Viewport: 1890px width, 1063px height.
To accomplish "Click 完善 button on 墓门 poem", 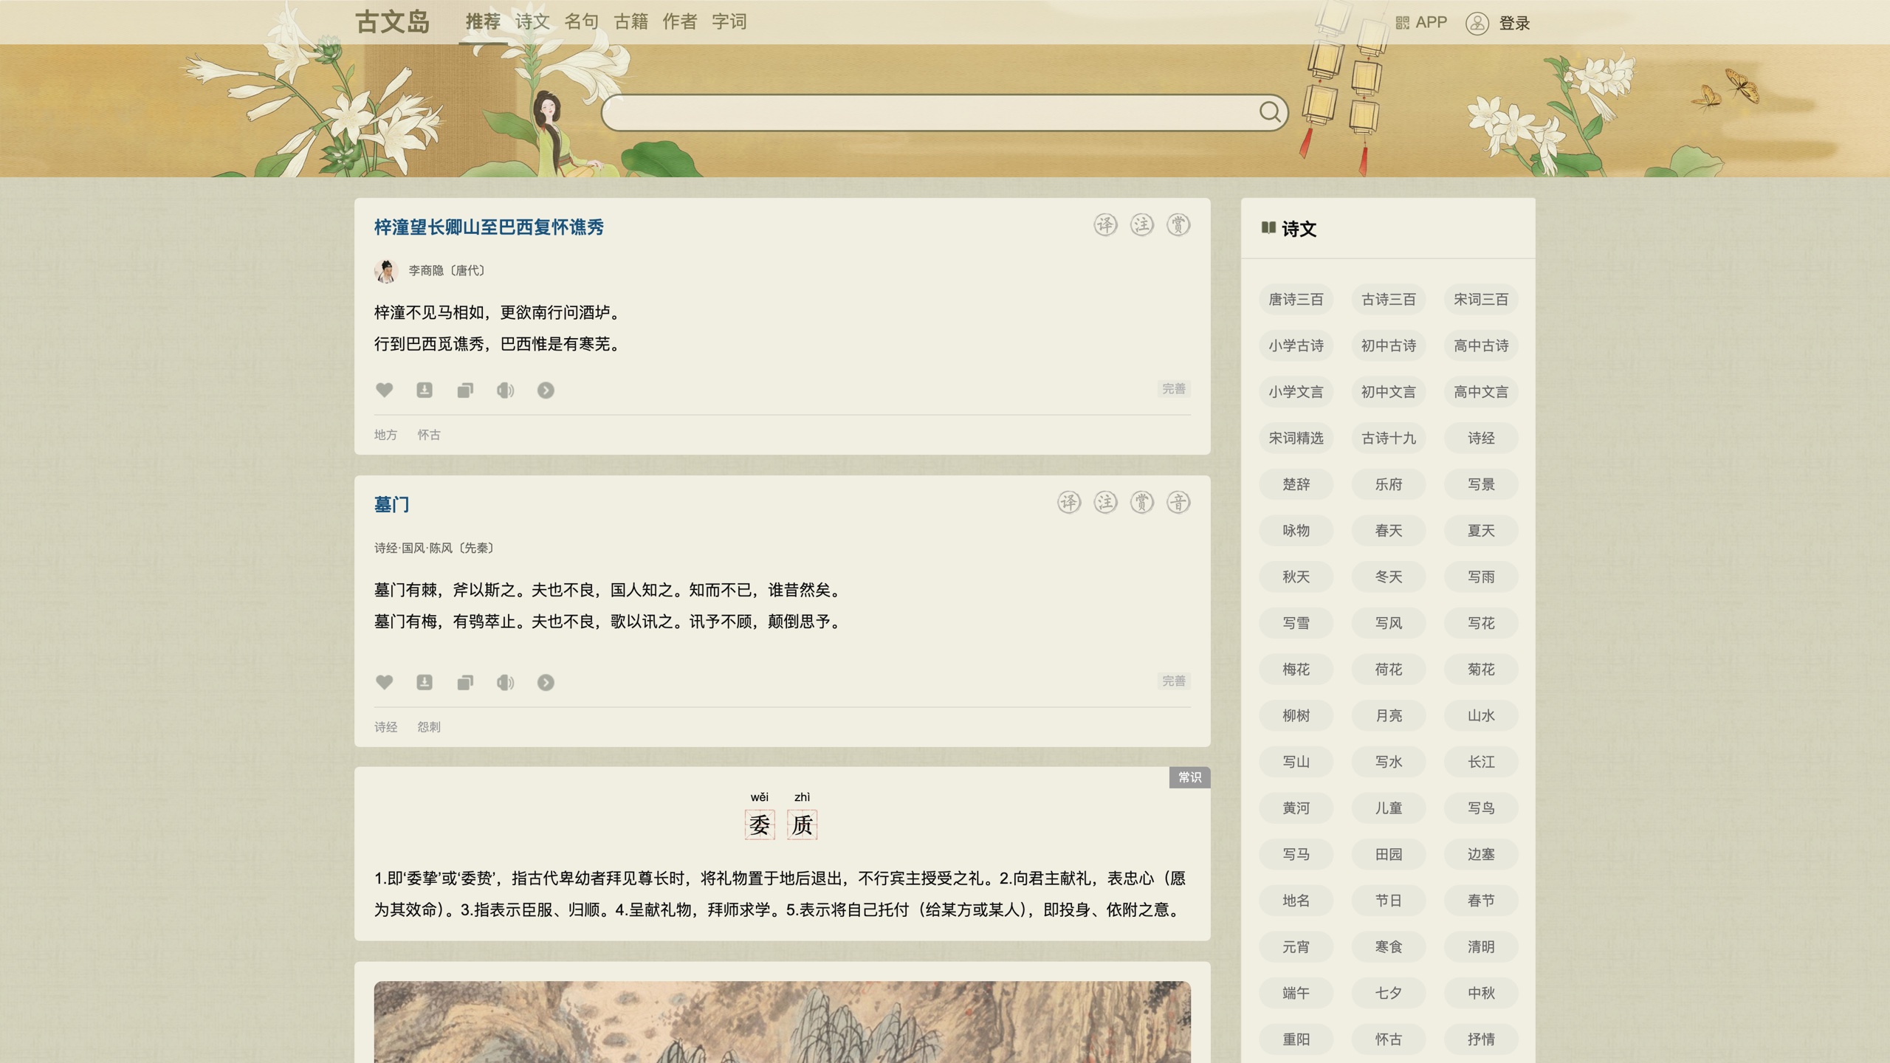I will [x=1174, y=681].
